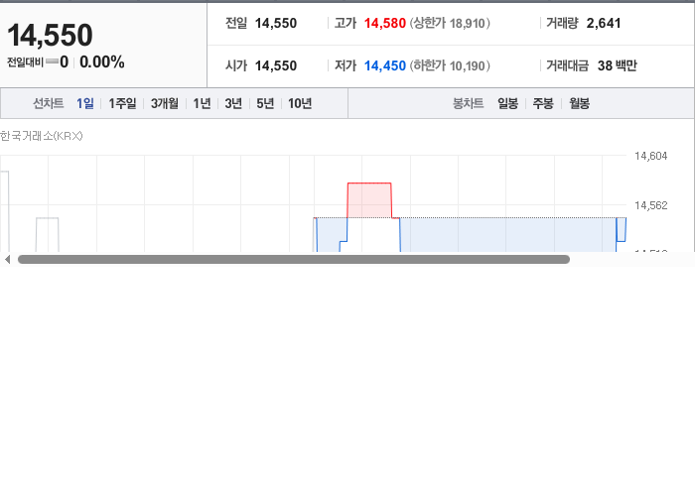Click the 한국거래소(KRX) label
The height and width of the screenshot is (486, 695).
click(42, 136)
